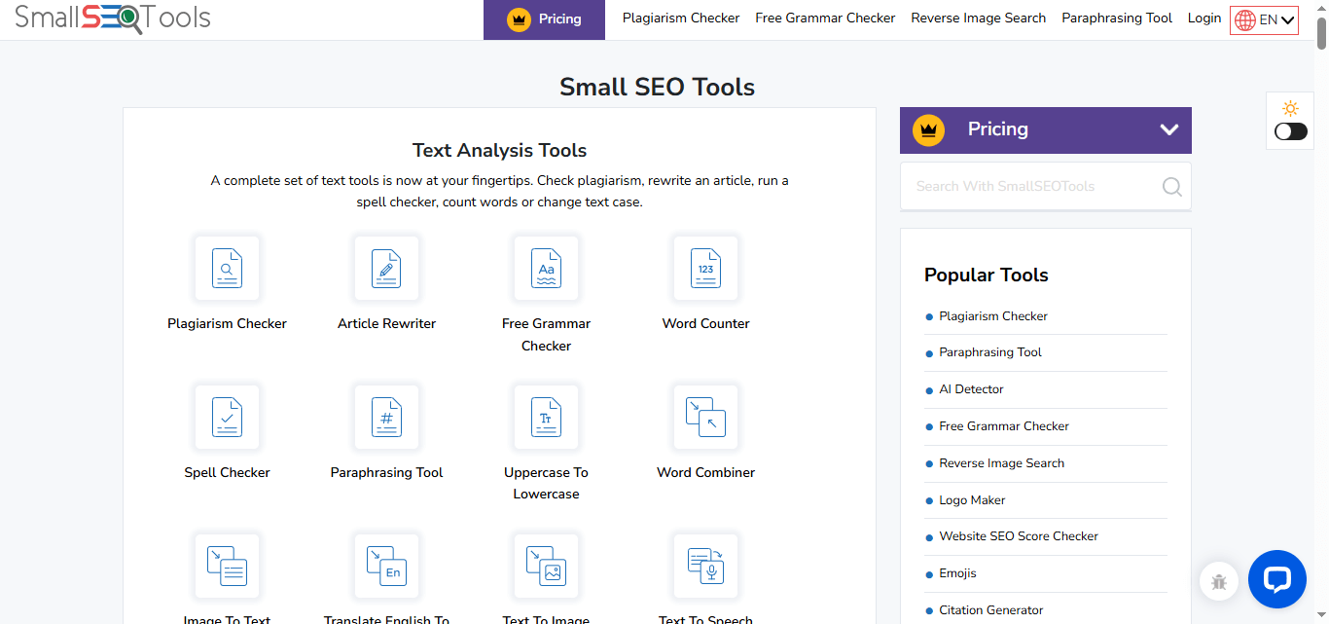Screen dimensions: 1329x624
Task: Click the sun icon above the theme switch
Action: [1290, 108]
